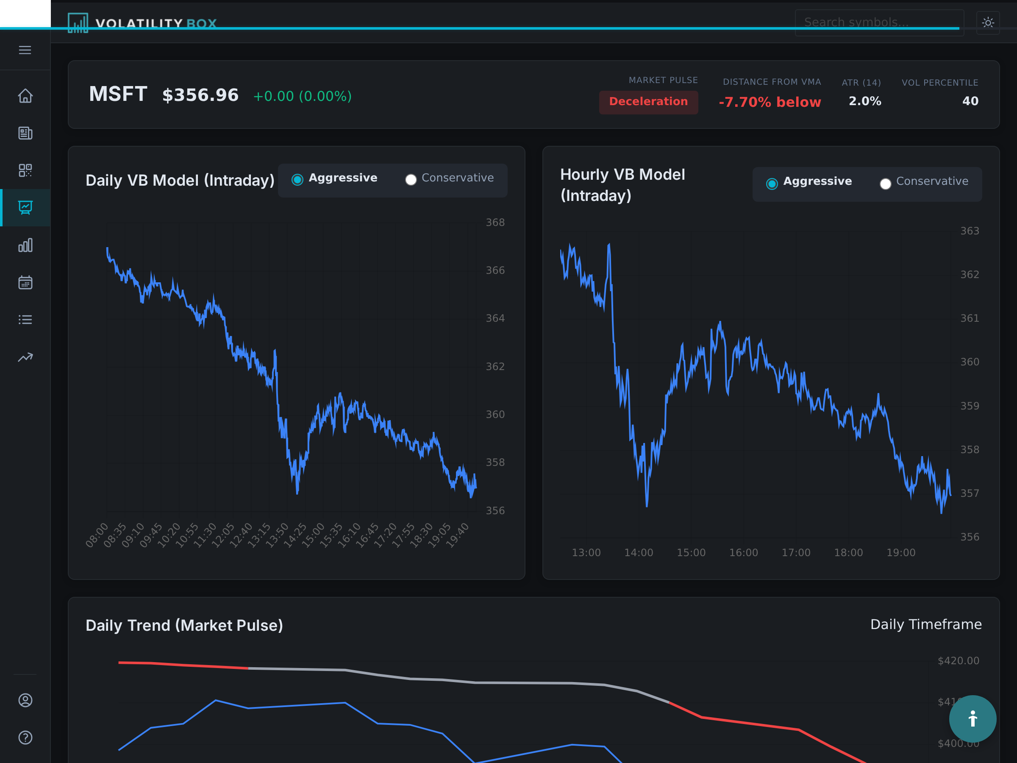Open the help question mark icon

coord(25,737)
